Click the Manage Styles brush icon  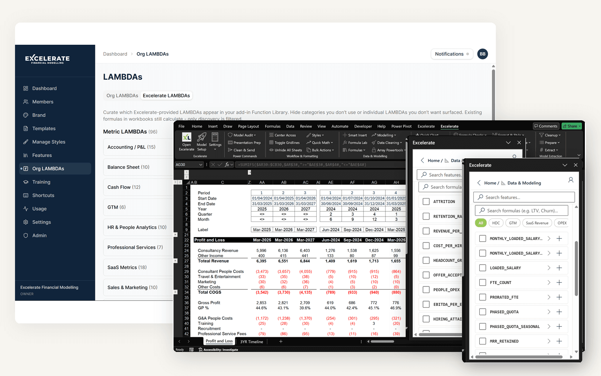pos(26,142)
